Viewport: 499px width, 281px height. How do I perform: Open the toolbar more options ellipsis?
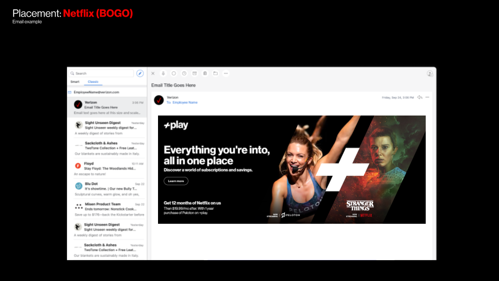tap(226, 73)
